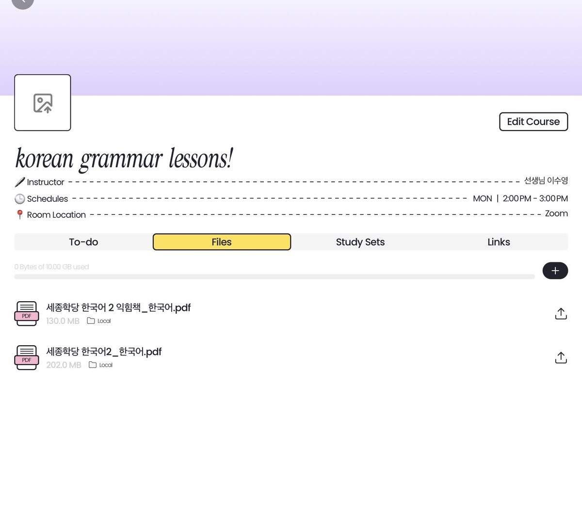Share the 202.0 MB PDF via export icon
Image resolution: width=582 pixels, height=515 pixels.
[561, 358]
